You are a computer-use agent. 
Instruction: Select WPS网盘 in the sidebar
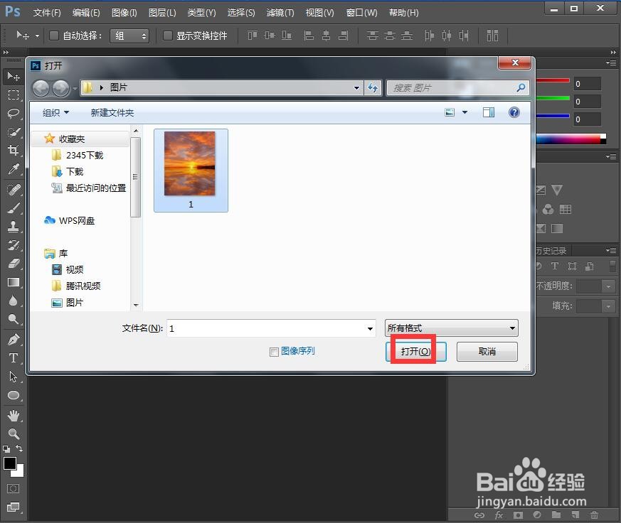pyautogui.click(x=69, y=221)
